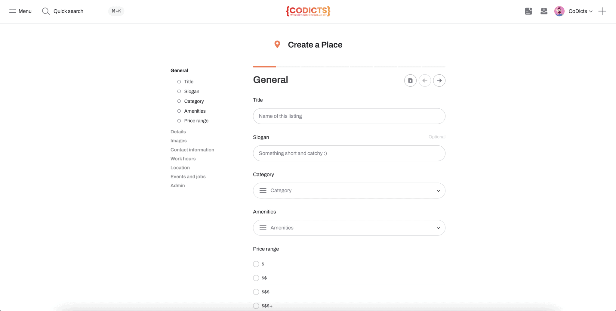Click the plus icon to add a listing
This screenshot has width=616, height=311.
click(602, 11)
